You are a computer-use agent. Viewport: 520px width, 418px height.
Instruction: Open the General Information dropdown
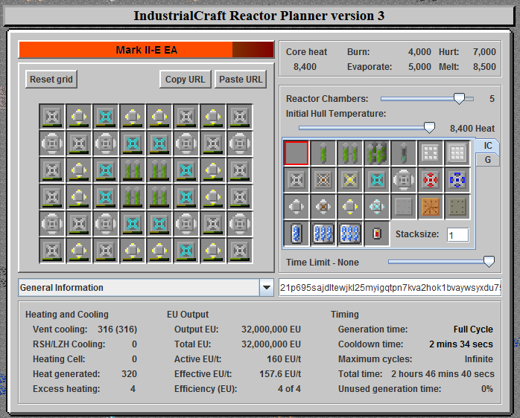point(267,288)
